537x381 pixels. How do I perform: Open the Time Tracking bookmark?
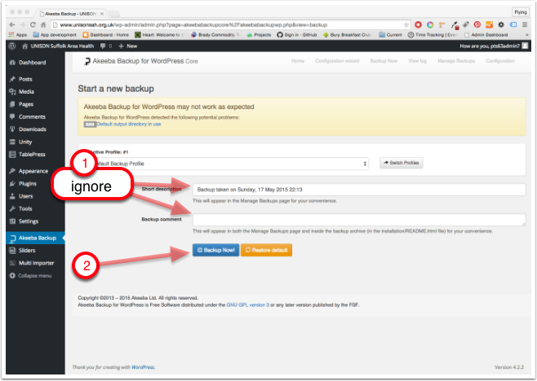tap(433, 35)
